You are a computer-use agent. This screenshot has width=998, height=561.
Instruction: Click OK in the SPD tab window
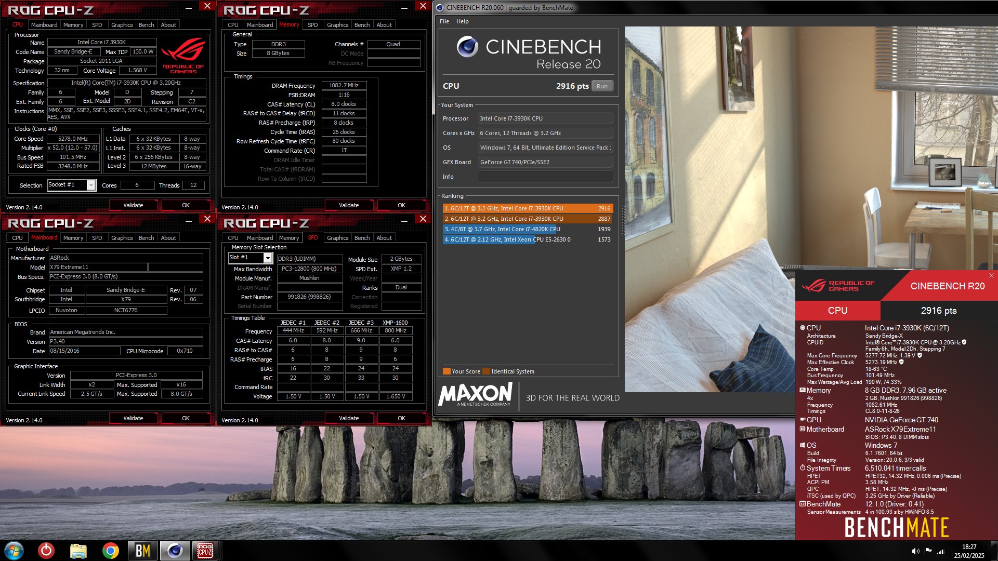pyautogui.click(x=401, y=418)
